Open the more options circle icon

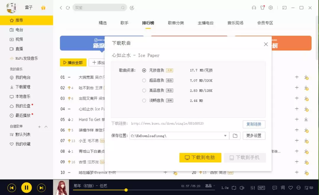tap(299, 188)
